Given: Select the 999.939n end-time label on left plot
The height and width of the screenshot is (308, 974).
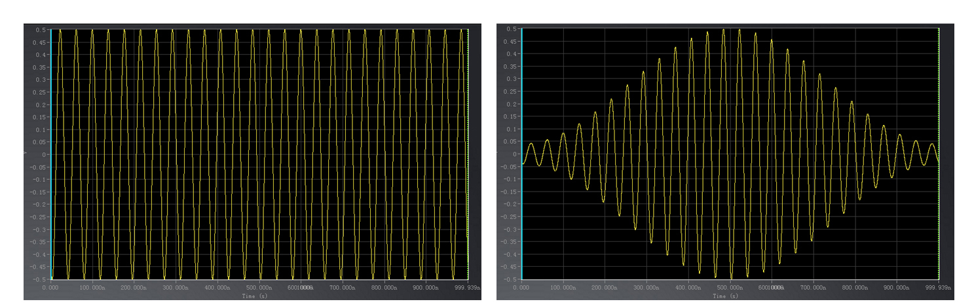Looking at the screenshot, I should 468,287.
